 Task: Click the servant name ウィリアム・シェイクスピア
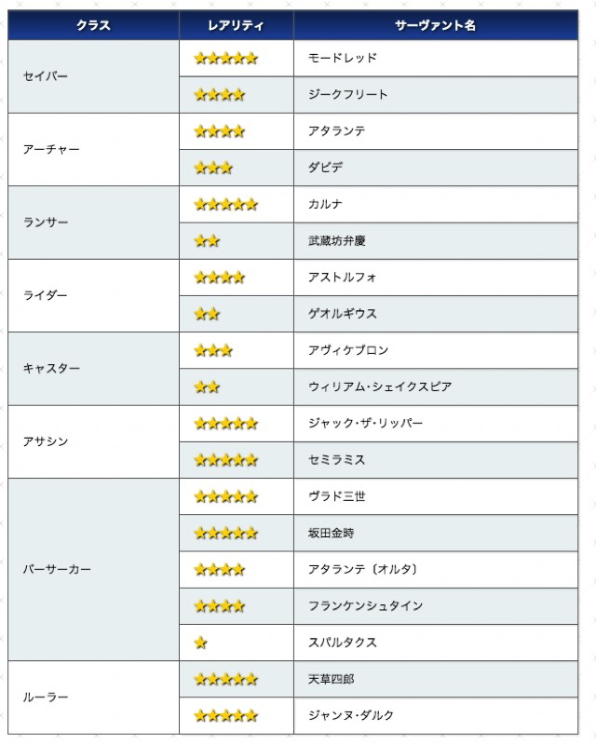point(380,386)
